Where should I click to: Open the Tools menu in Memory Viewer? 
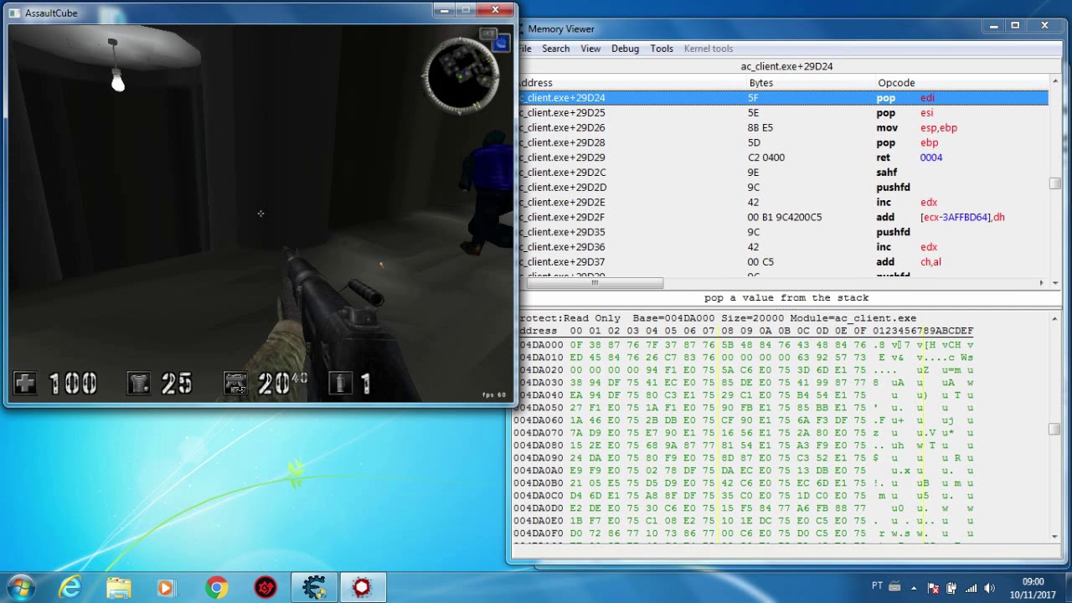pos(662,49)
